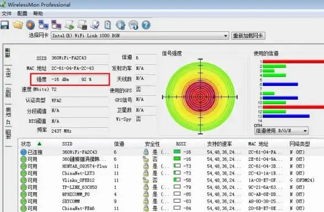Viewport: 324px width, 212px height.
Task: Sort the list by 信道 column header
Action: click(x=119, y=144)
